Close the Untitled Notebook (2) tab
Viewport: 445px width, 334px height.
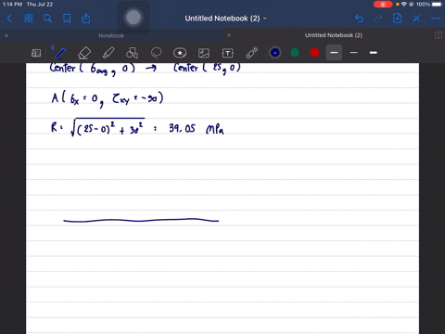tap(229, 35)
